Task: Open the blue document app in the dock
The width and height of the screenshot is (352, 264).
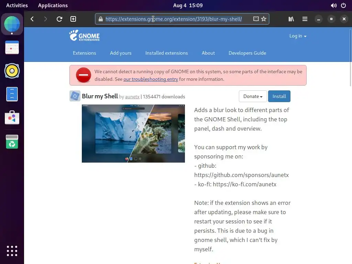Action: pos(12,94)
